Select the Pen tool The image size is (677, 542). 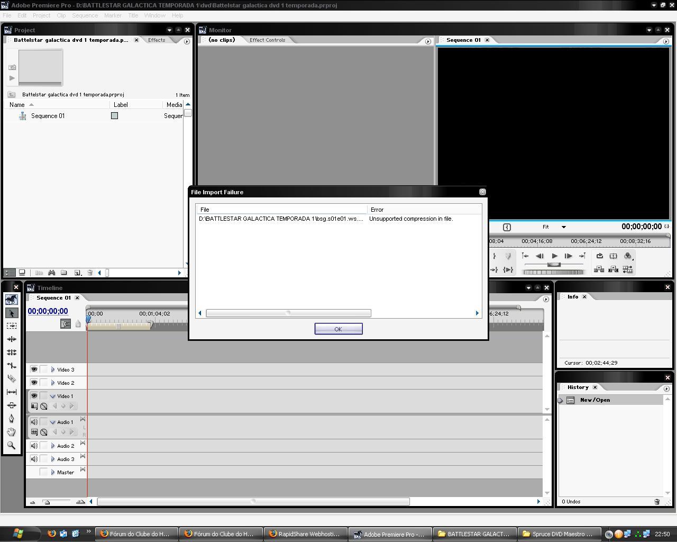(x=11, y=419)
